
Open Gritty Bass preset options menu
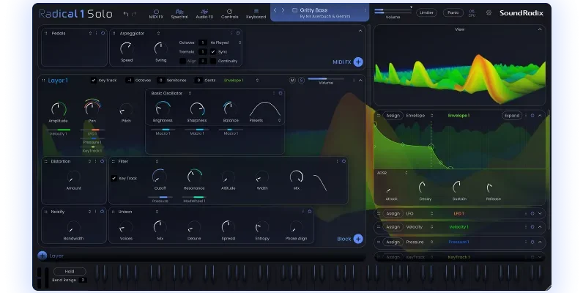[365, 10]
